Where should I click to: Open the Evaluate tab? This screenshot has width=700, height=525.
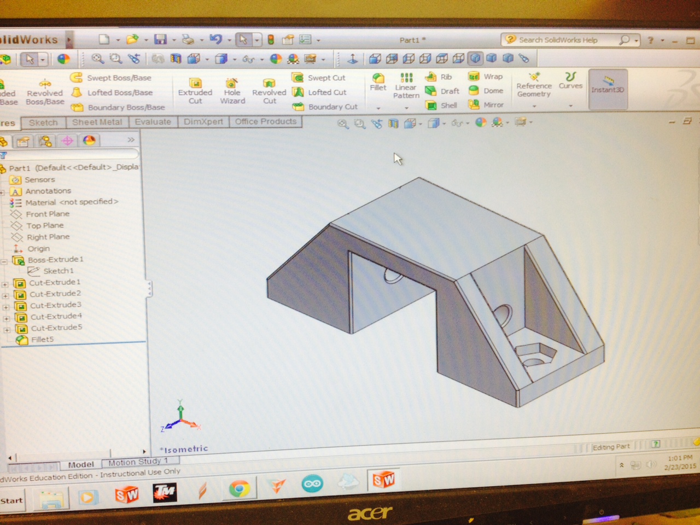click(153, 121)
